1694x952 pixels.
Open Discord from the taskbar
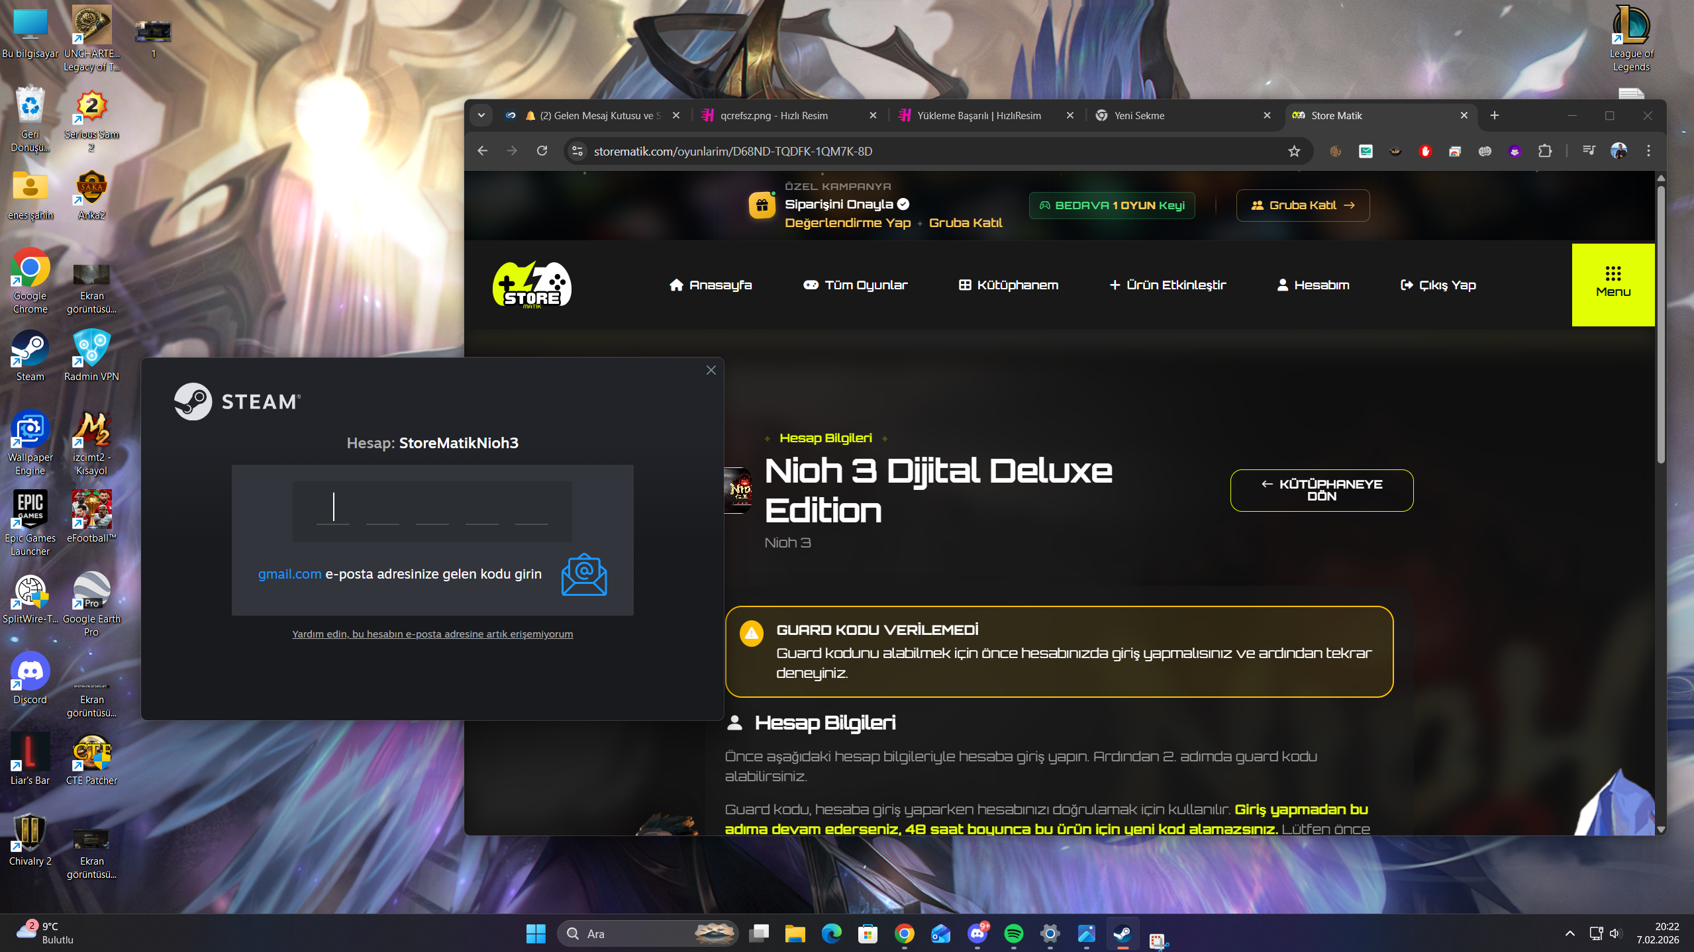[977, 933]
